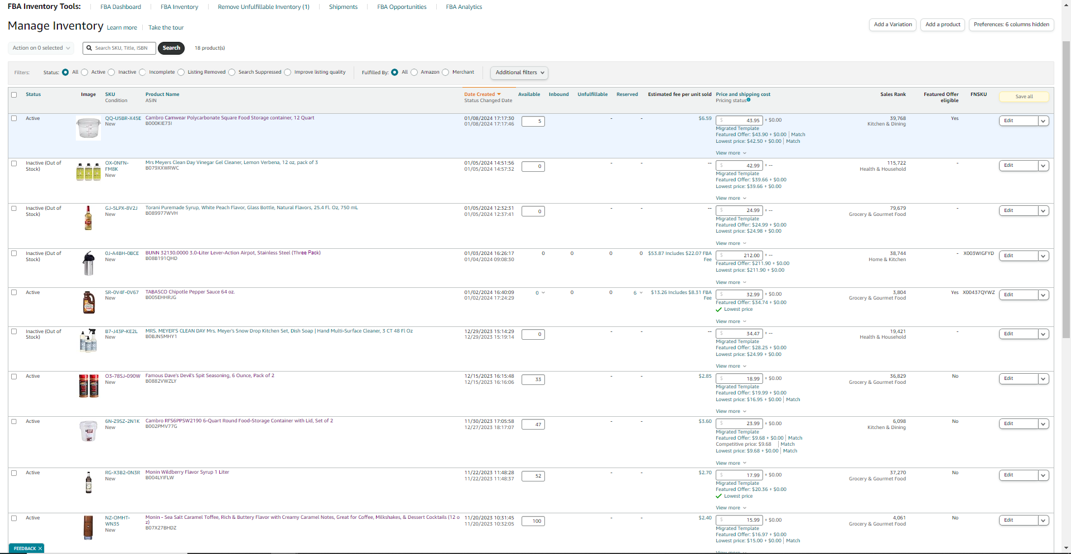Click Edit for the Mrs Meyers Vinegar Gel row
Screen dimensions: 1071x554
(x=1018, y=166)
